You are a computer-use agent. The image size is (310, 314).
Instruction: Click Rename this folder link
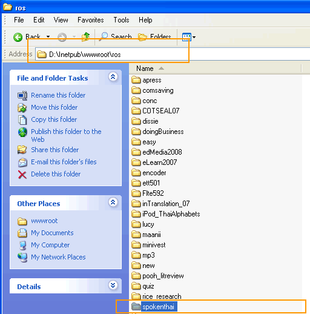[58, 95]
